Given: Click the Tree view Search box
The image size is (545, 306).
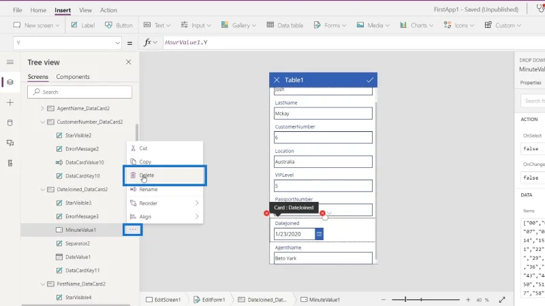Looking at the screenshot, I should point(80,92).
